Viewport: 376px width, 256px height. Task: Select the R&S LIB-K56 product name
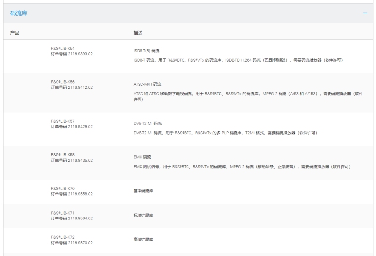pos(63,82)
